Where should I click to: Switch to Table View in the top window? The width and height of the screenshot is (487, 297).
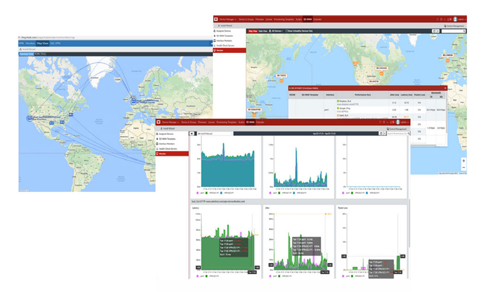(x=263, y=31)
